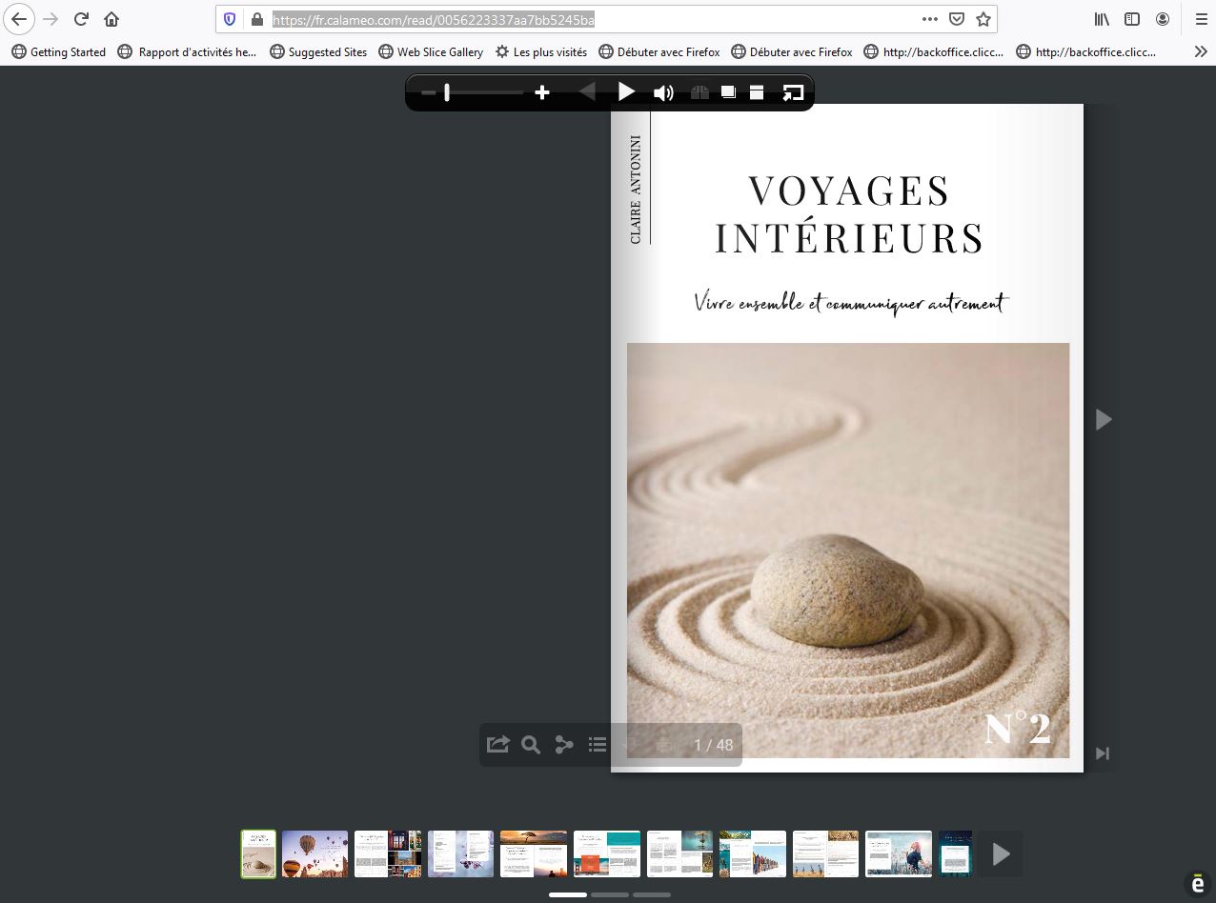Mute the viewer sound

click(x=663, y=92)
